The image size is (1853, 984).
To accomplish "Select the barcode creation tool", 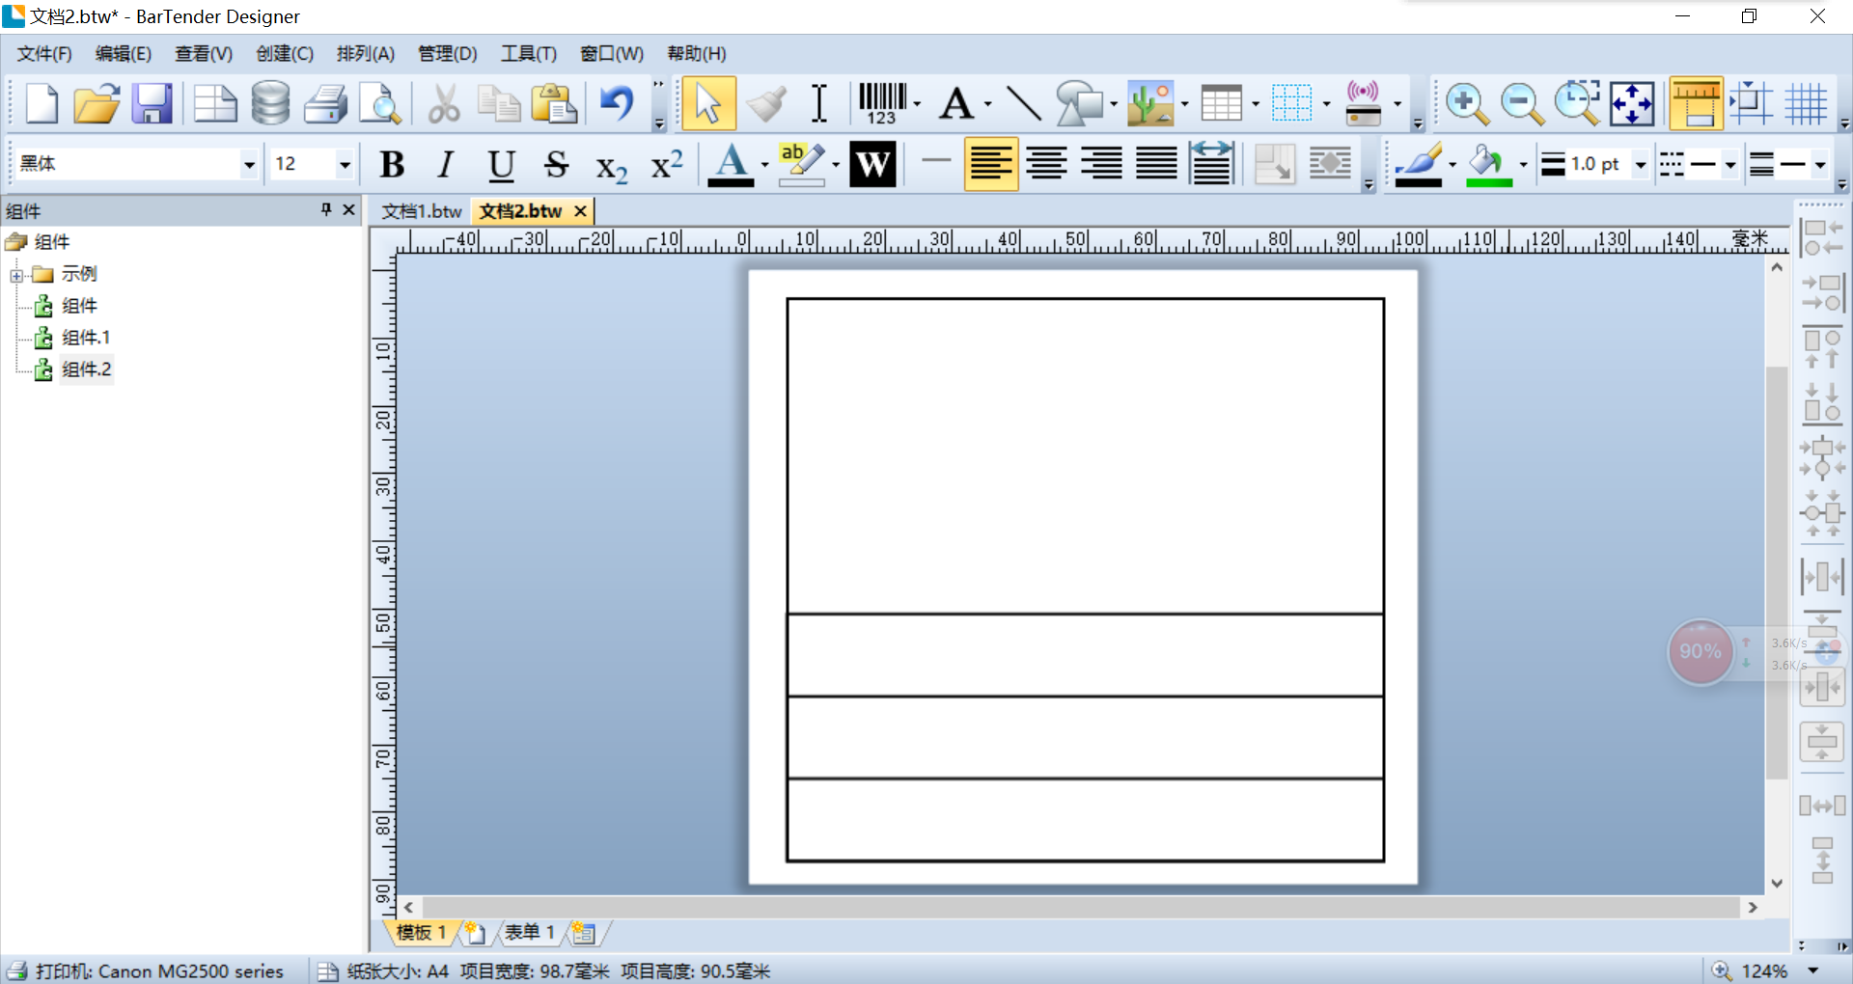I will (x=881, y=103).
